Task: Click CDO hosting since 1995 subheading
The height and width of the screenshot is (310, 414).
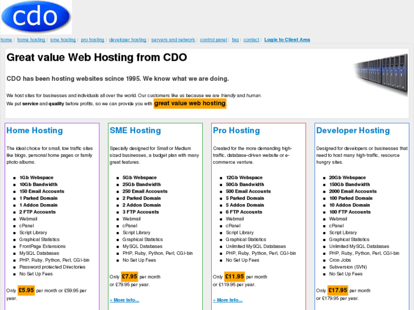Action: pos(117,78)
